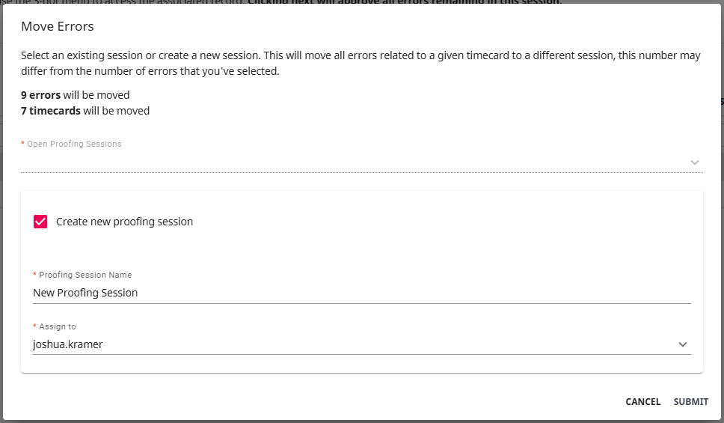Screen dimensions: 724x423
Task: Click the Move Errors dialog title
Action: 57,27
